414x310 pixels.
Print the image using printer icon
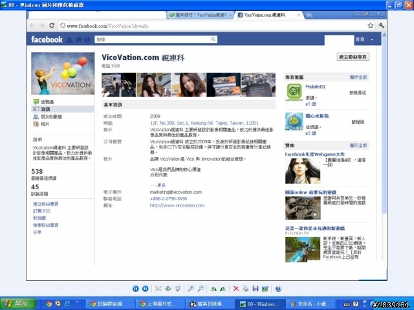246,289
